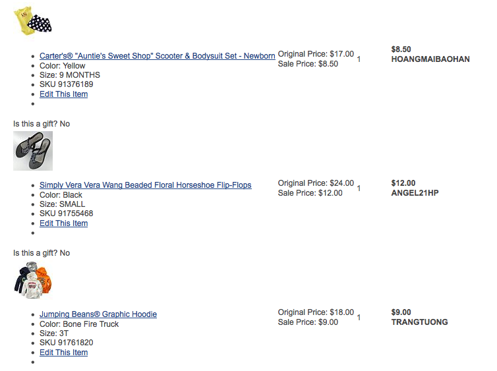Click the yellow bodysuit product thumbnail
Viewport: 497px width, 371px height.
(x=33, y=21)
